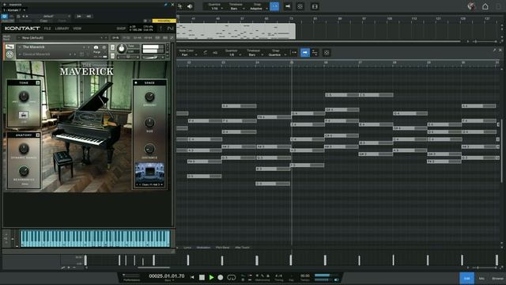
Task: Click the time display 00025.01.01.70
Action: click(x=167, y=276)
